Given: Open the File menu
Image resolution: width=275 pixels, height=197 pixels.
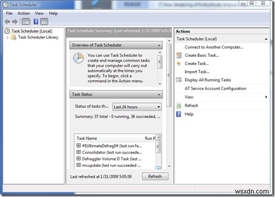Looking at the screenshot, I should coord(9,13).
